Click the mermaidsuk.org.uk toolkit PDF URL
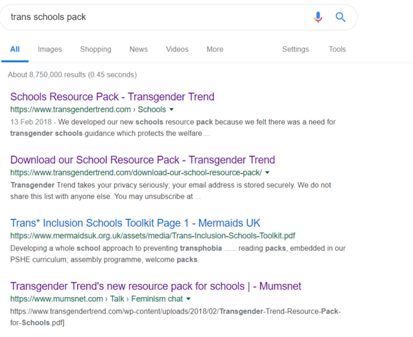The height and width of the screenshot is (337, 413). coord(153,236)
